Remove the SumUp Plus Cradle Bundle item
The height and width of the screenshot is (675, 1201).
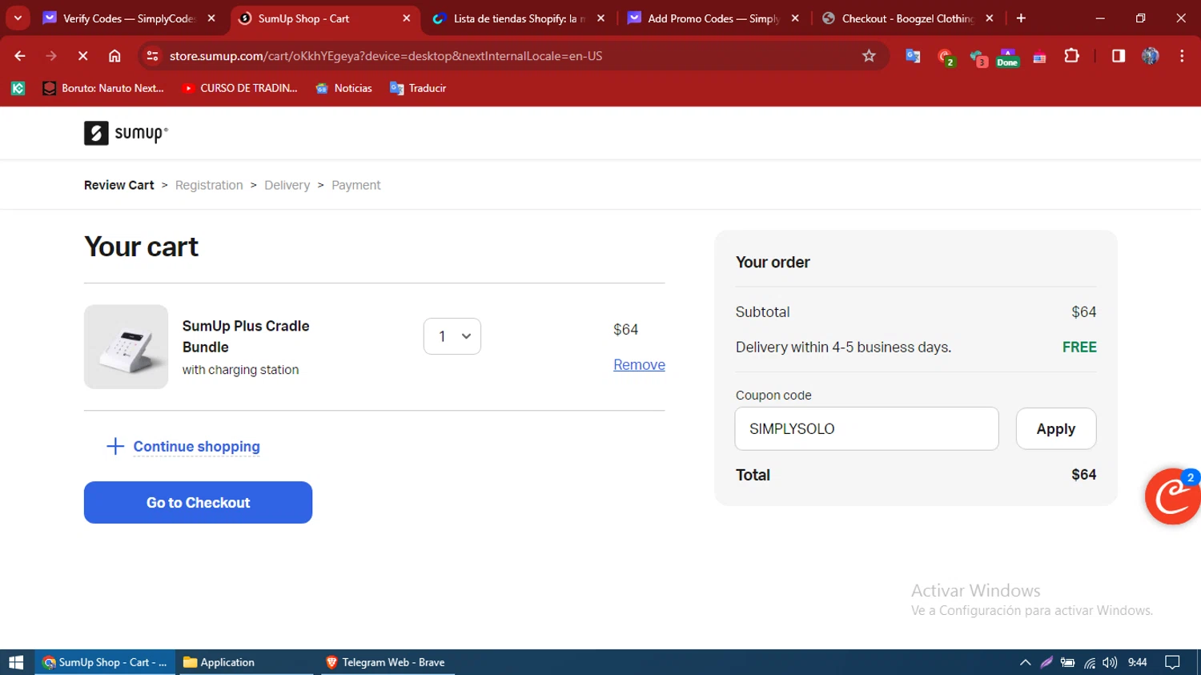639,364
